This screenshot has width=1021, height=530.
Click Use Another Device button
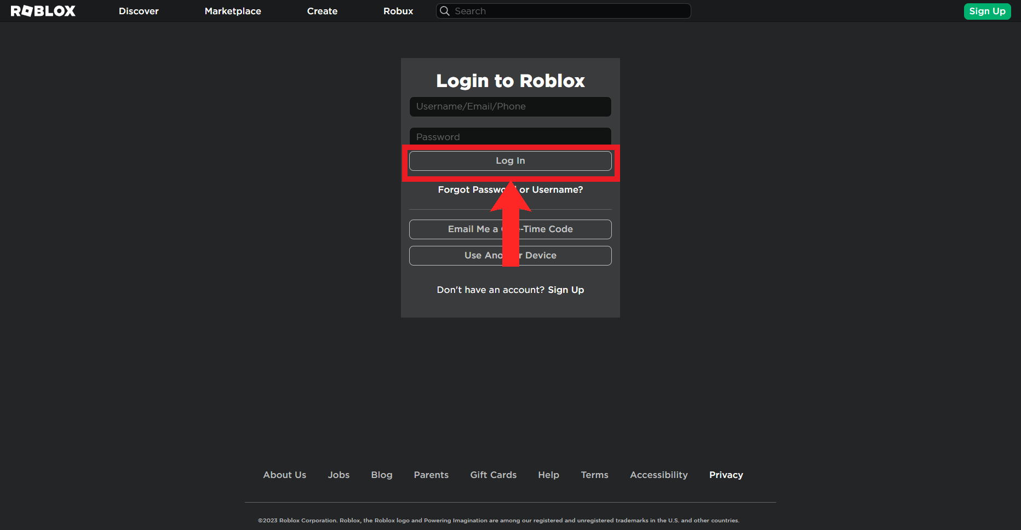click(x=510, y=256)
